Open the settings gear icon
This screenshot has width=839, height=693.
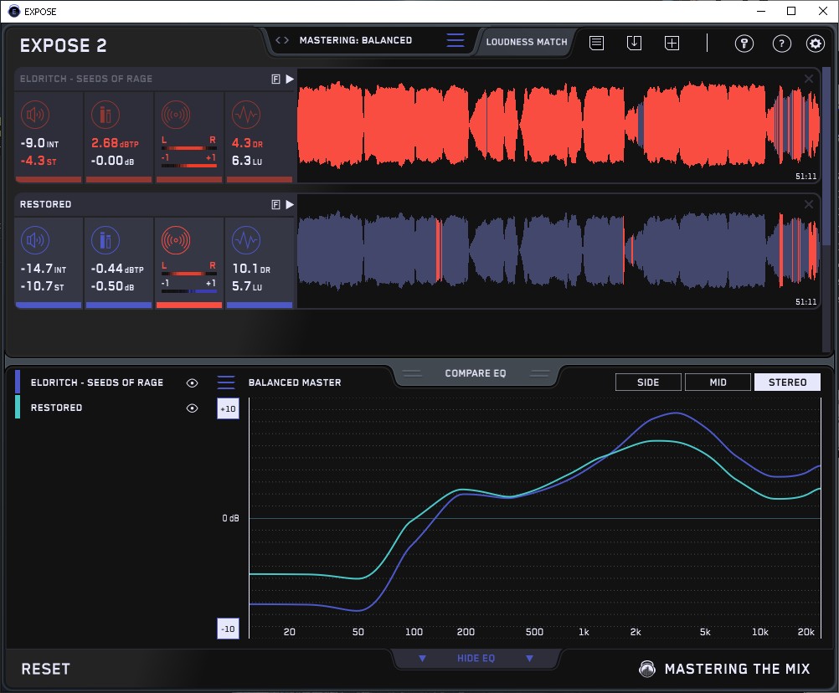click(x=815, y=44)
